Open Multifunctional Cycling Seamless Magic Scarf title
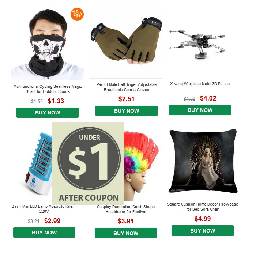Viewport: 256px width, 256px height. [x=48, y=89]
